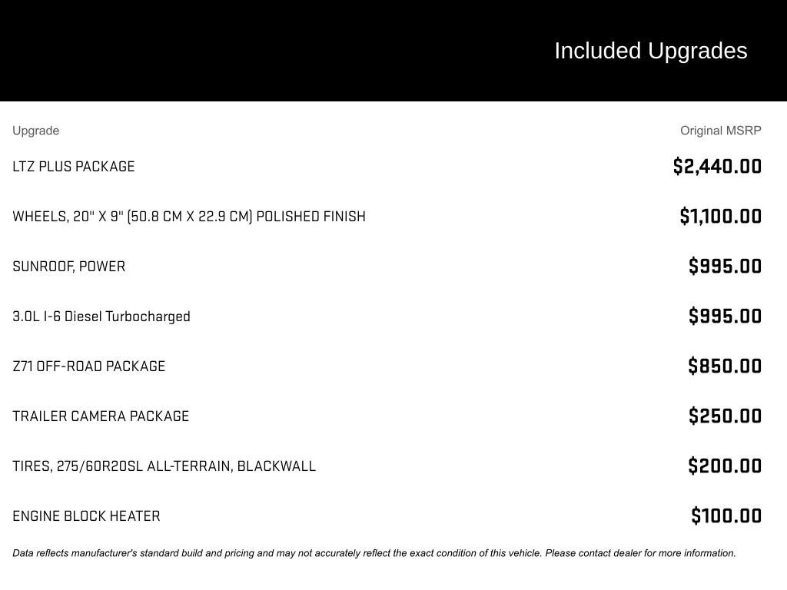
Task: Click the $200.00 tires price
Action: 725,466
